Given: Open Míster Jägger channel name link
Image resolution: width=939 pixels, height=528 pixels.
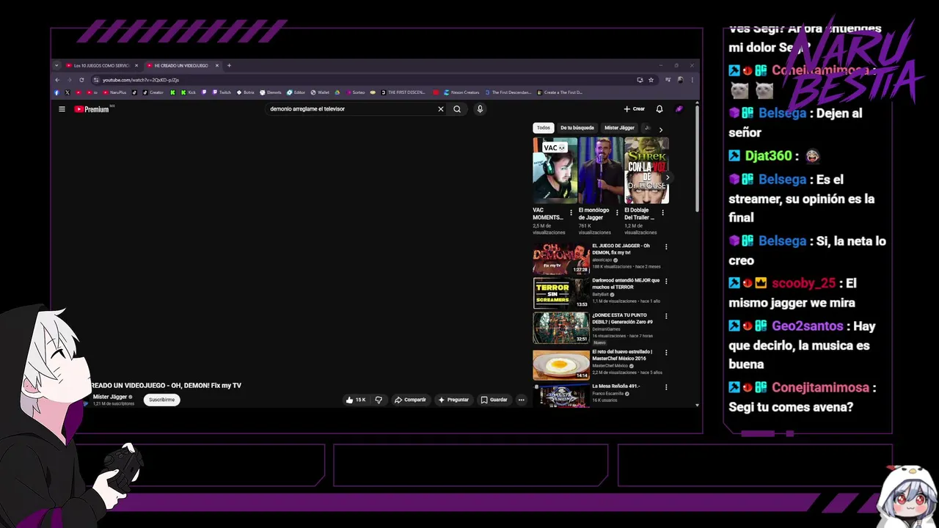Looking at the screenshot, I should (110, 397).
